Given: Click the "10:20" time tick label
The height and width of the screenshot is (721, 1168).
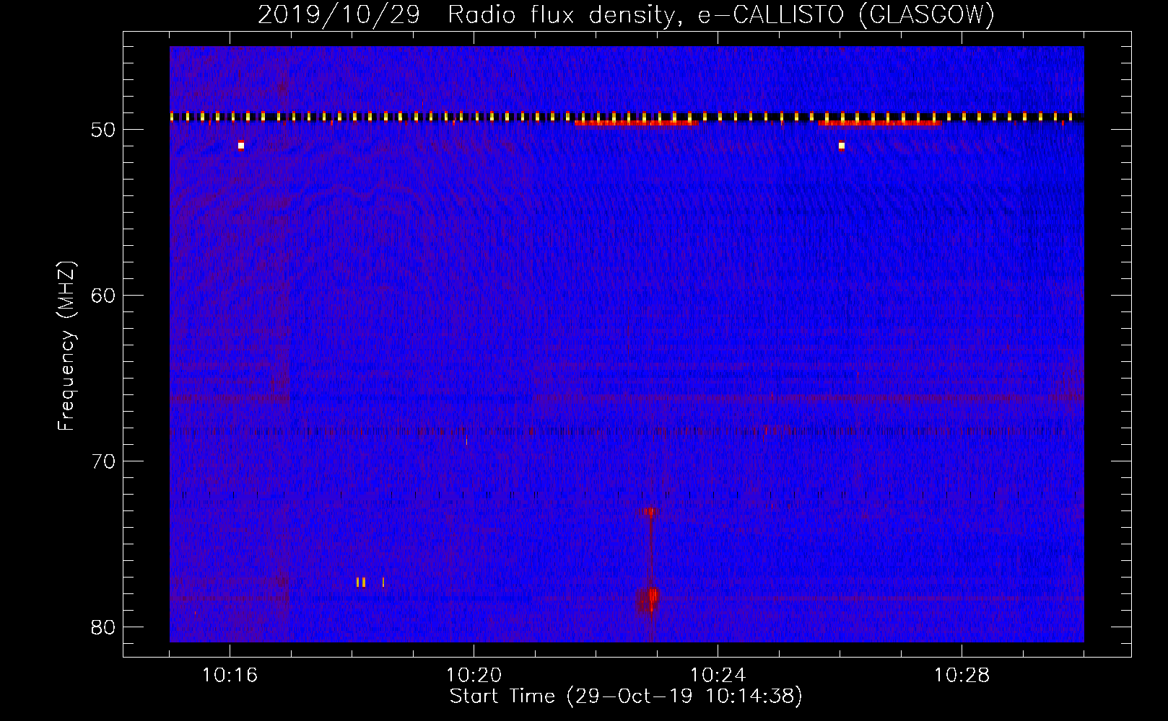Looking at the screenshot, I should click(x=474, y=676).
